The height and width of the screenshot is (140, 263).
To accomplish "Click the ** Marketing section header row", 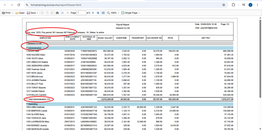I will click(130, 104).
